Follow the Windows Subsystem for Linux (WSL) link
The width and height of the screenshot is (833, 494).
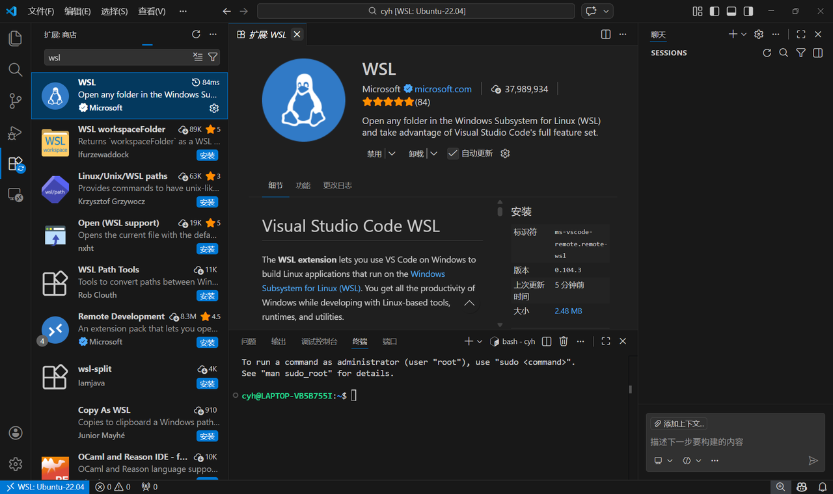[353, 281]
